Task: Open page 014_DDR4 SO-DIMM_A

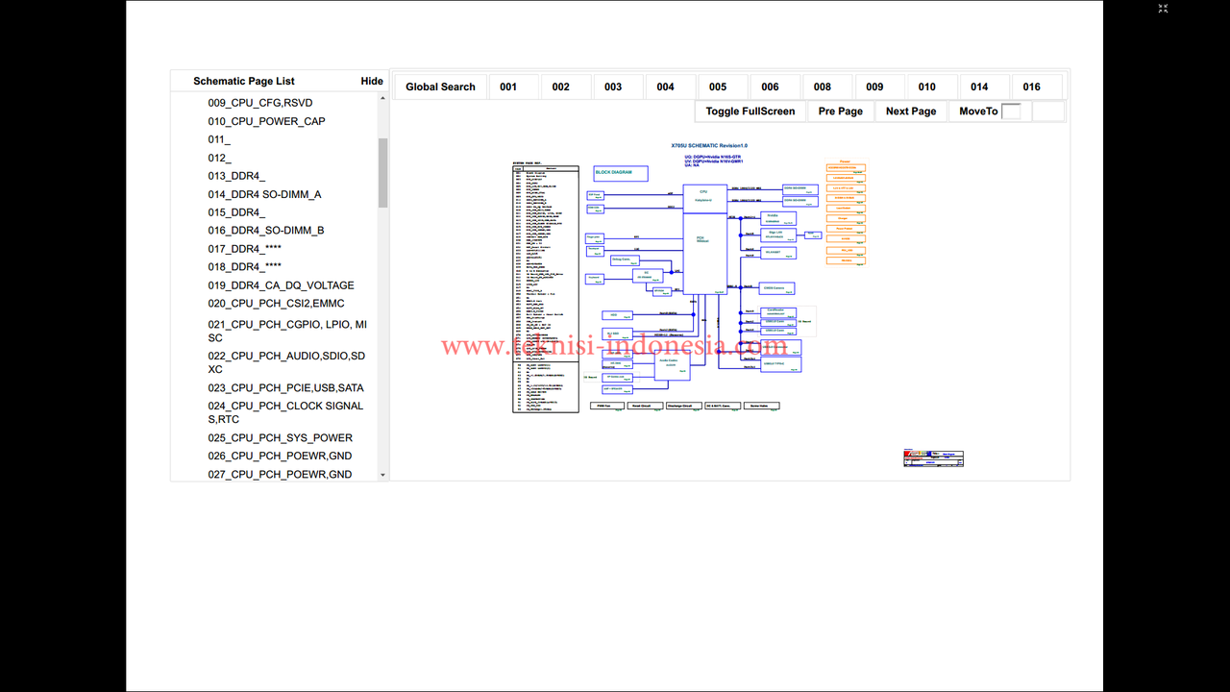Action: 264,194
